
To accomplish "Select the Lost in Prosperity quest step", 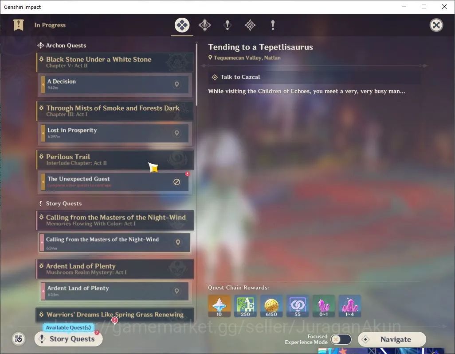I will tap(115, 133).
